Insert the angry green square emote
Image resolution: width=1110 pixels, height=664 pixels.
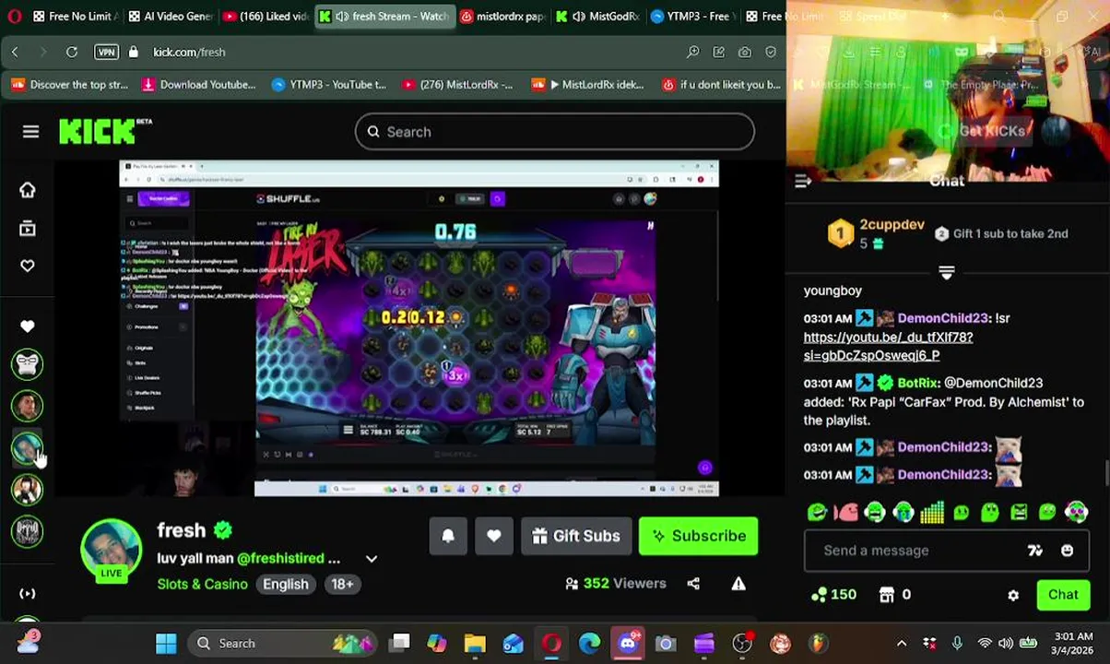(1019, 512)
